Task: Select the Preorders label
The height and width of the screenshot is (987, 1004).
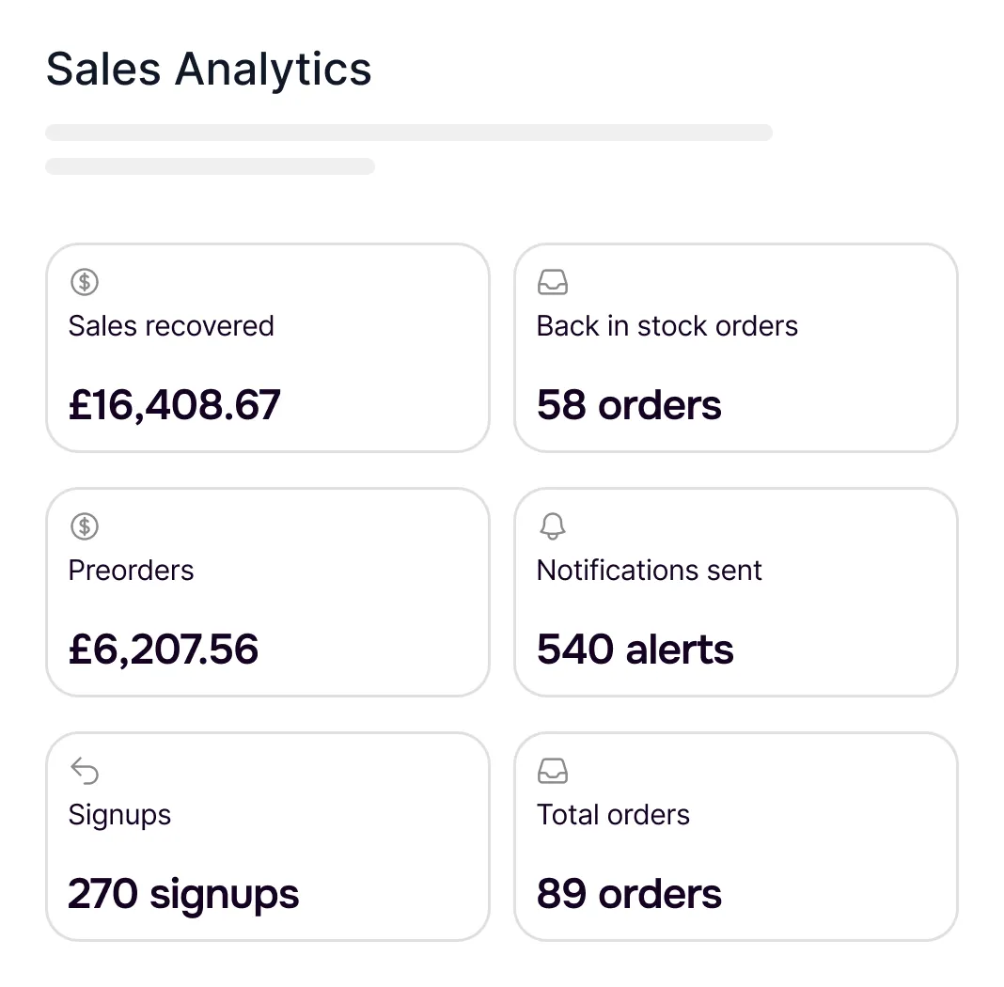Action: pyautogui.click(x=131, y=571)
